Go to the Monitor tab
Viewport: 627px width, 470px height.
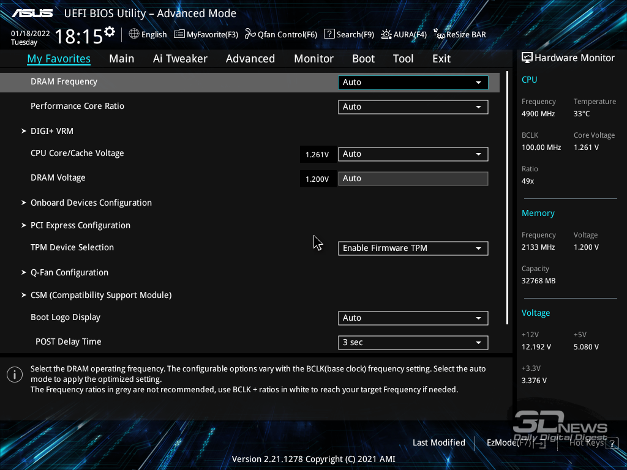coord(313,59)
